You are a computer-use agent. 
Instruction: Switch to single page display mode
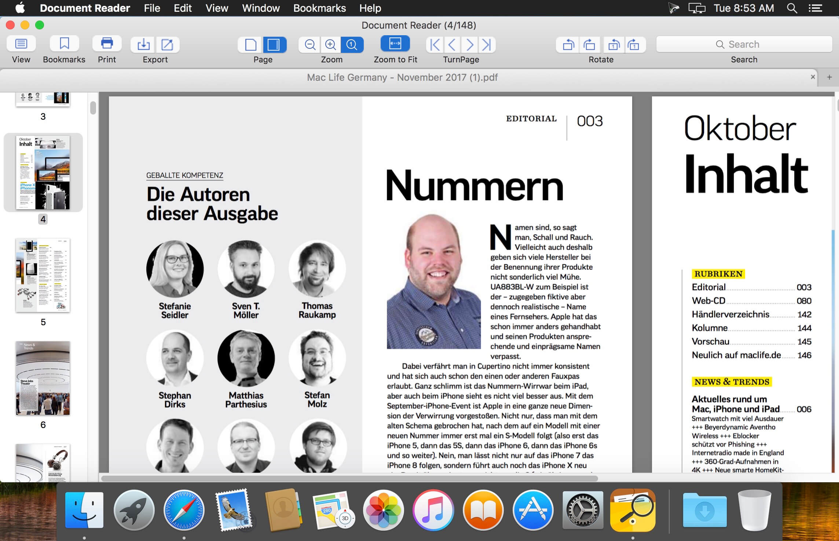(x=250, y=45)
